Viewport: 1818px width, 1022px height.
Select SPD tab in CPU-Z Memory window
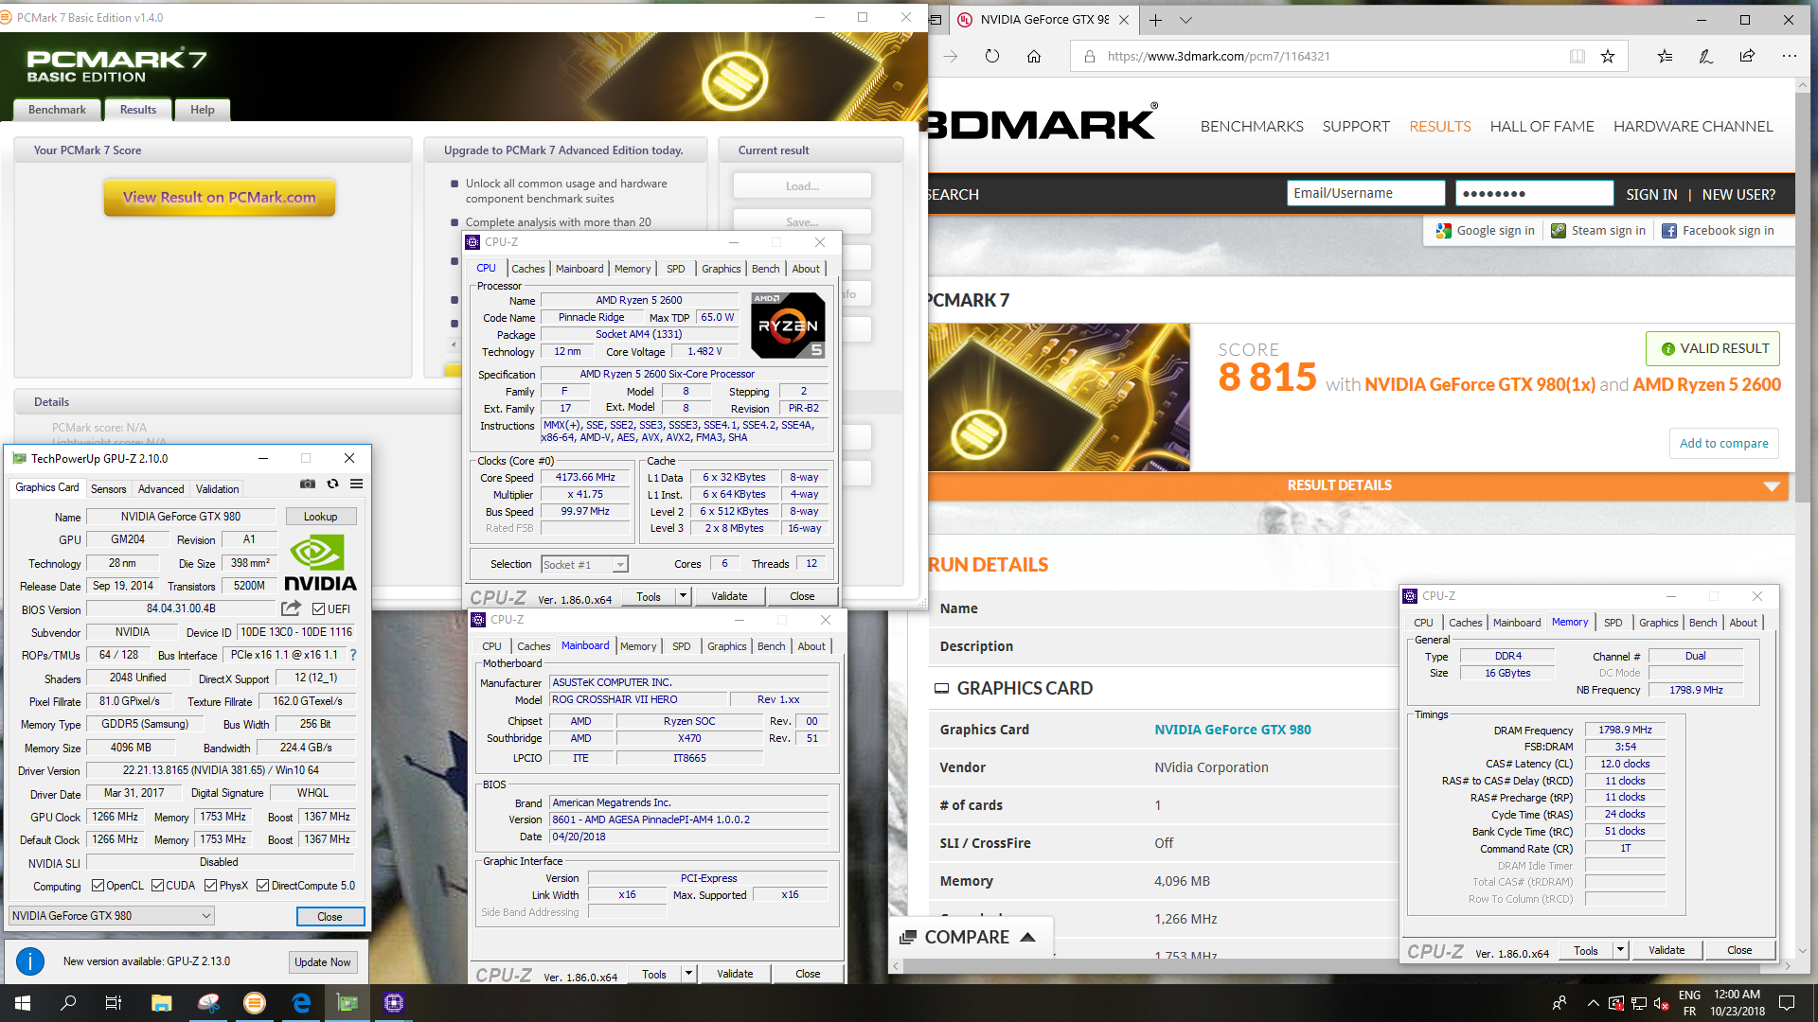1613,623
